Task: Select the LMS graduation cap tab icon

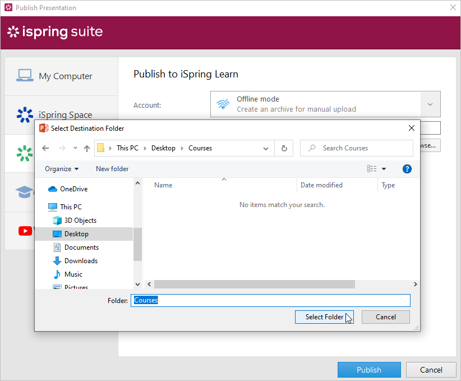Action: (x=25, y=192)
